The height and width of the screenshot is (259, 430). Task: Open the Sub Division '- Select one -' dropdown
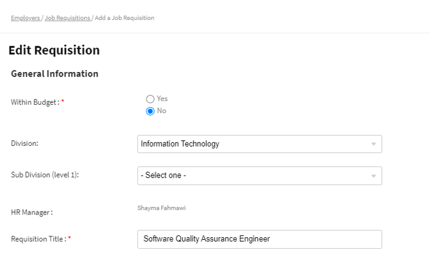pos(254,175)
